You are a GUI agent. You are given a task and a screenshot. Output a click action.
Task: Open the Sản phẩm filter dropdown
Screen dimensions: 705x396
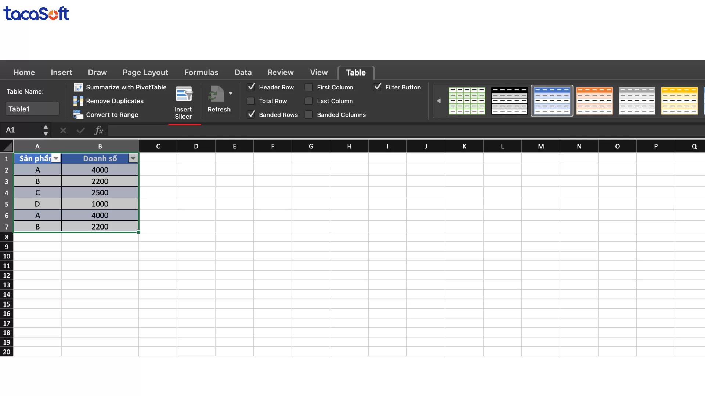(x=56, y=158)
